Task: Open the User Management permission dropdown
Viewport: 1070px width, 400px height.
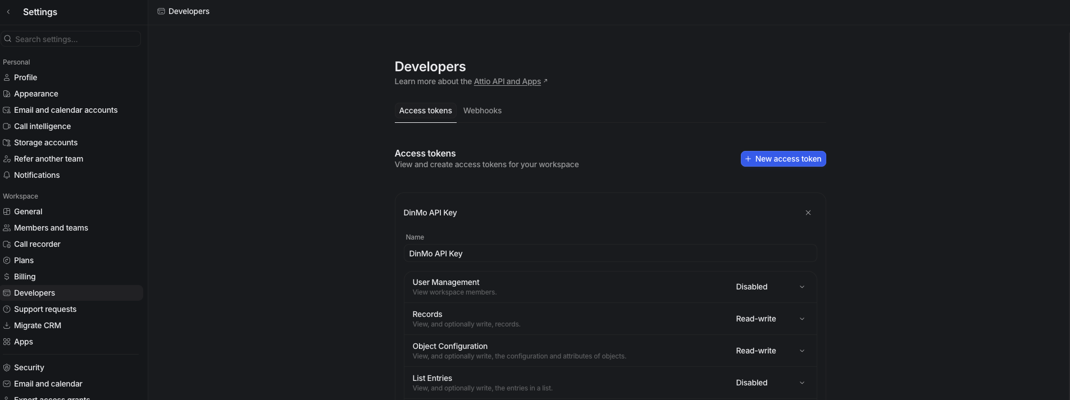Action: click(x=770, y=287)
